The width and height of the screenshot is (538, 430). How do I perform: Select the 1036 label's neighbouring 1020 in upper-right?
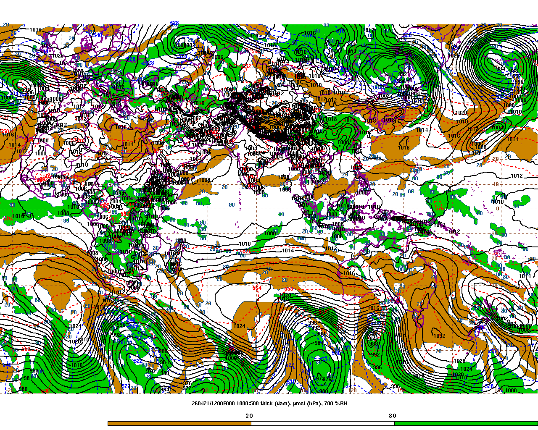454,55
